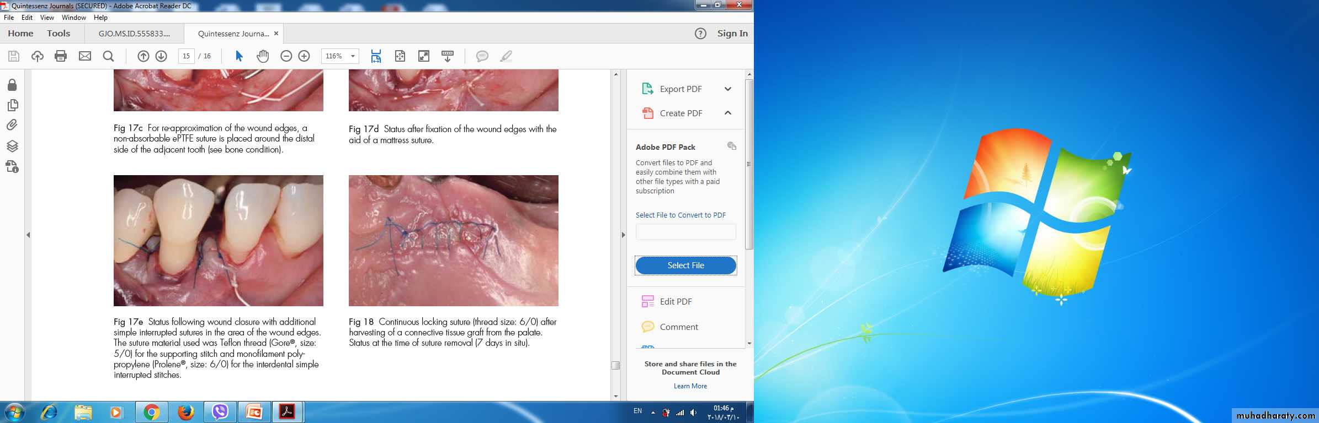Select the Hand pan tool
Image resolution: width=1319 pixels, height=423 pixels.
[263, 56]
